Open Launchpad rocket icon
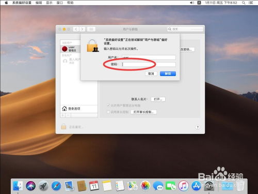258x194 pixels. coord(43,186)
